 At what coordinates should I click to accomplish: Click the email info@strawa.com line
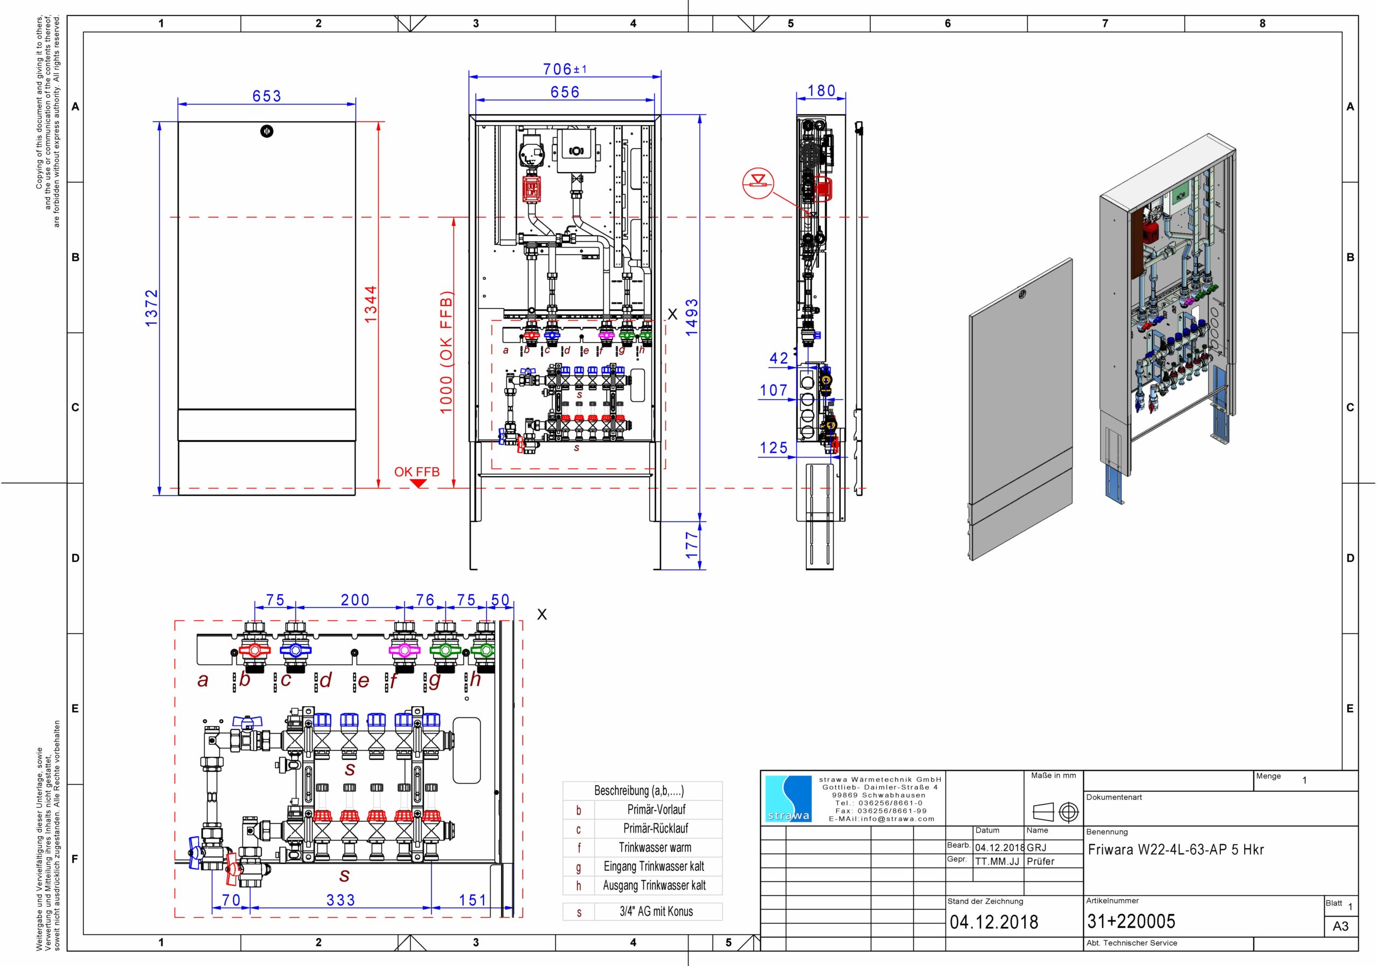(882, 819)
